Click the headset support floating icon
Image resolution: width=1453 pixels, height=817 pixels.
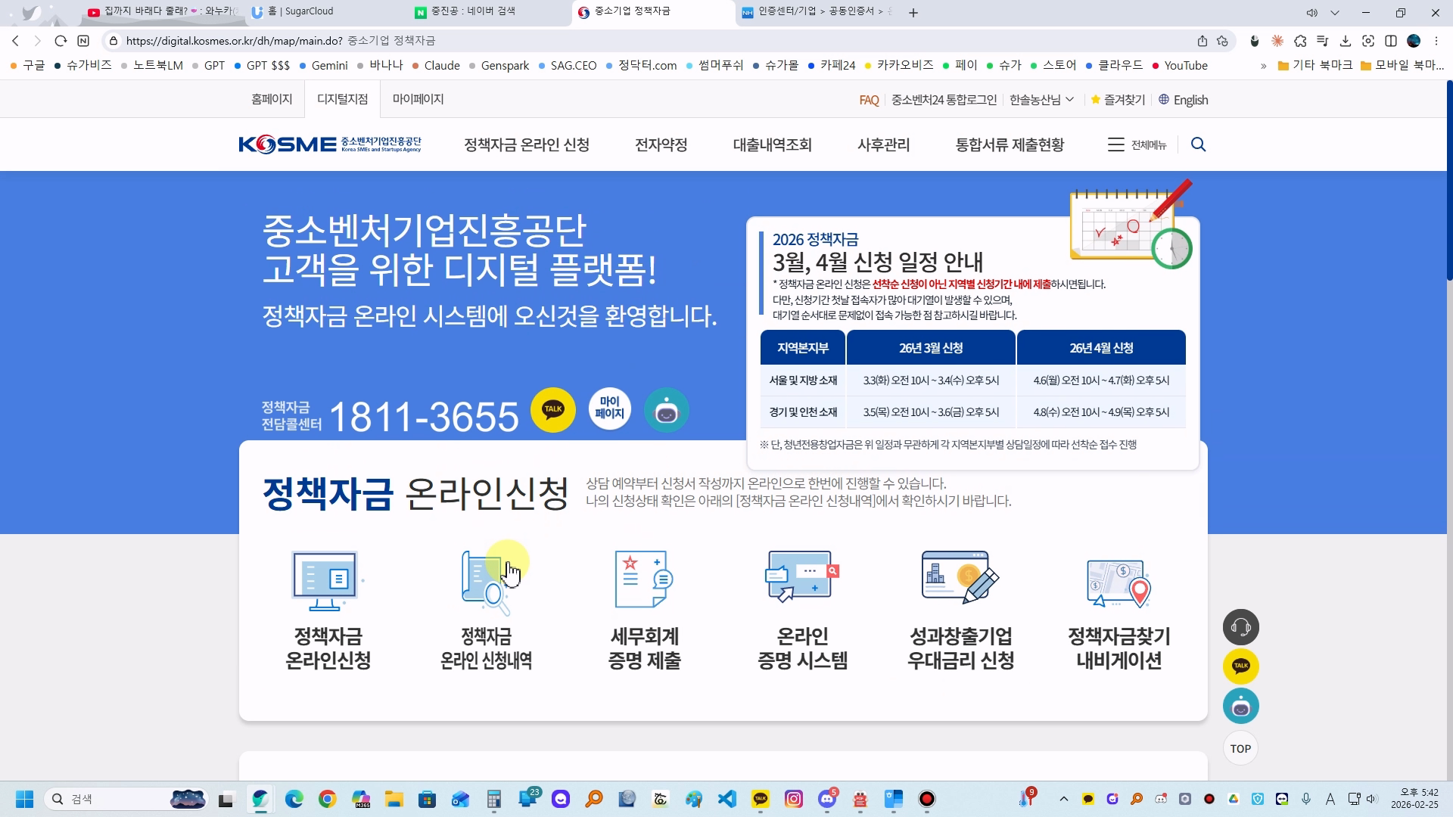1240,627
